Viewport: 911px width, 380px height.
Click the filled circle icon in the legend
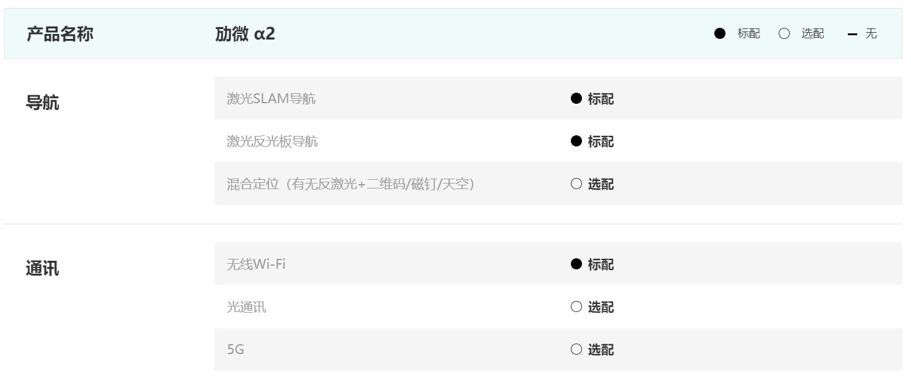[720, 34]
